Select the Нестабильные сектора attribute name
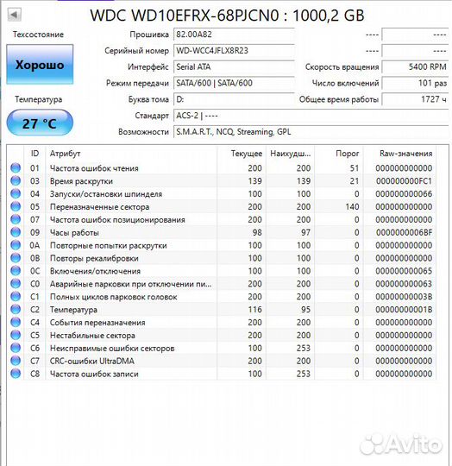Screen dimensions: 452x466 pyautogui.click(x=92, y=335)
